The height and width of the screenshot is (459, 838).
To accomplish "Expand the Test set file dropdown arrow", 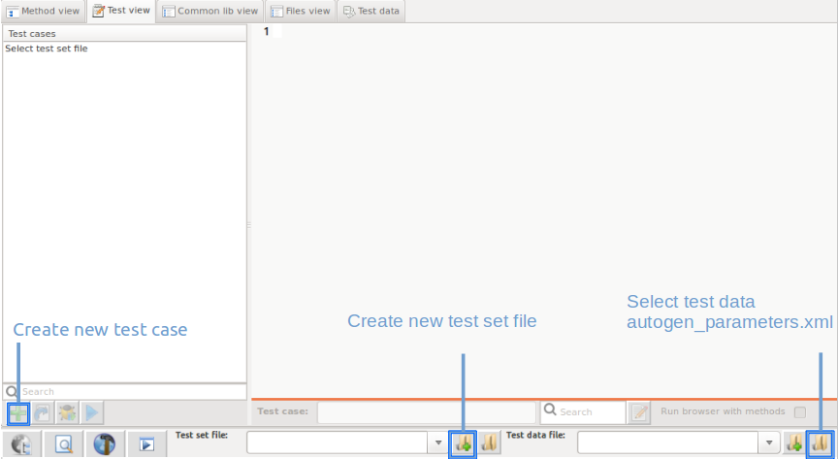I will pos(438,443).
